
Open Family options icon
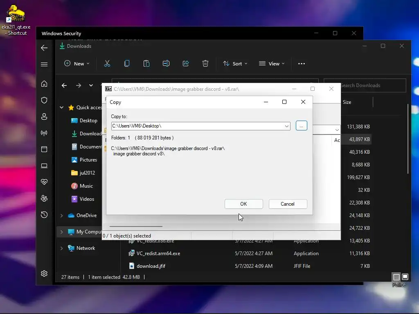(44, 198)
